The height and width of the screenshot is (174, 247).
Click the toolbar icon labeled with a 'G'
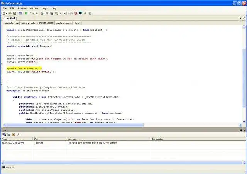click(65, 14)
